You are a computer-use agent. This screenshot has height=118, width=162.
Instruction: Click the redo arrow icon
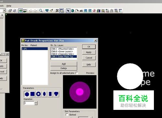click(35, 11)
